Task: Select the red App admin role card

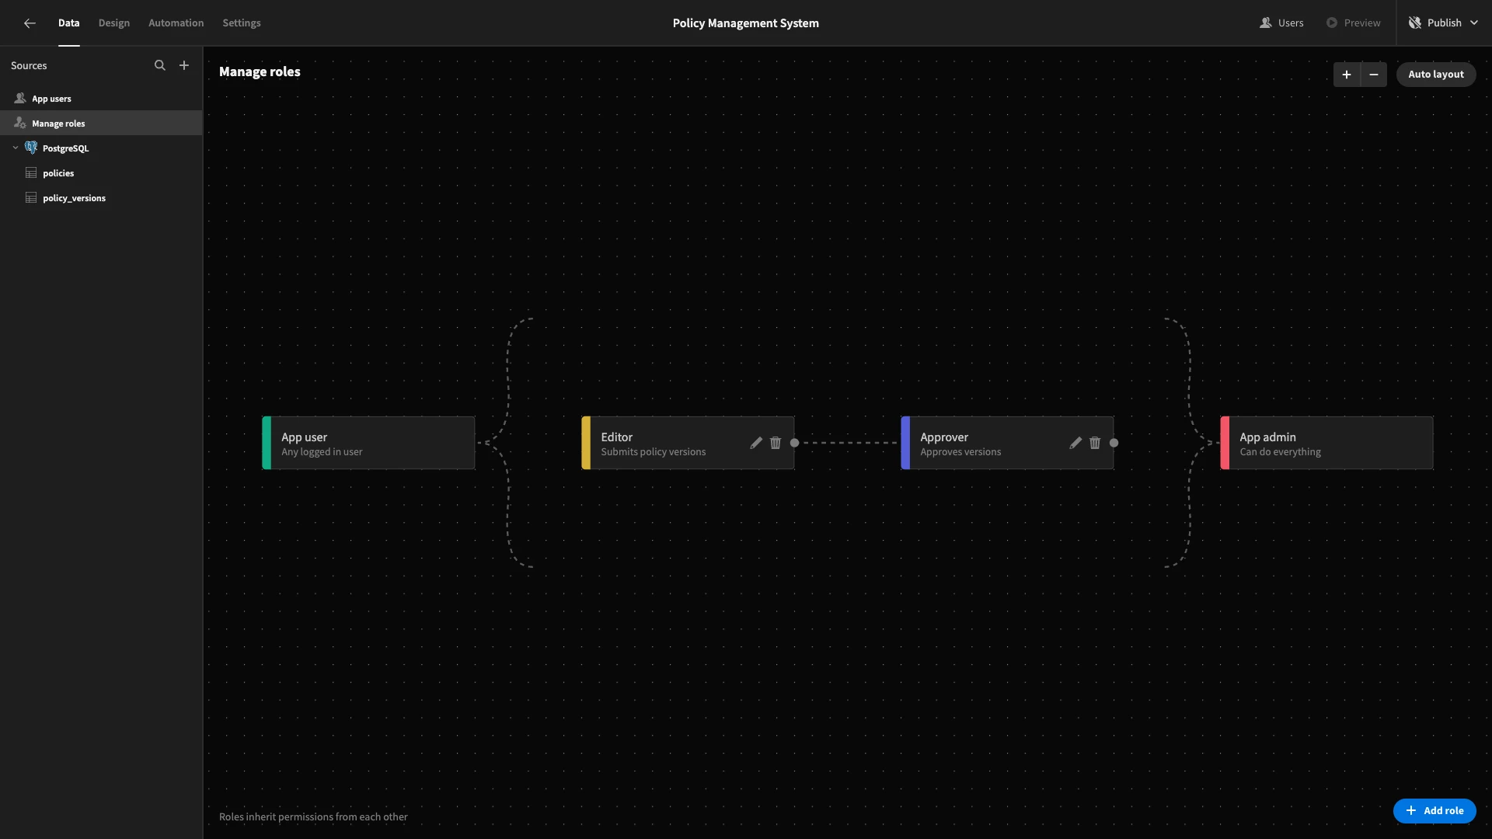Action: pos(1326,443)
